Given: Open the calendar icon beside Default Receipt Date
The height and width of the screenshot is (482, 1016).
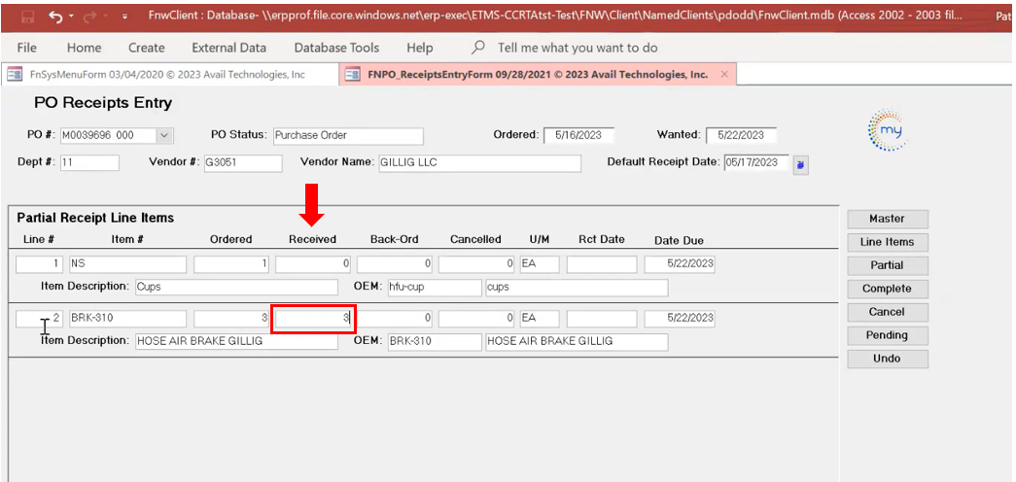Looking at the screenshot, I should [800, 164].
